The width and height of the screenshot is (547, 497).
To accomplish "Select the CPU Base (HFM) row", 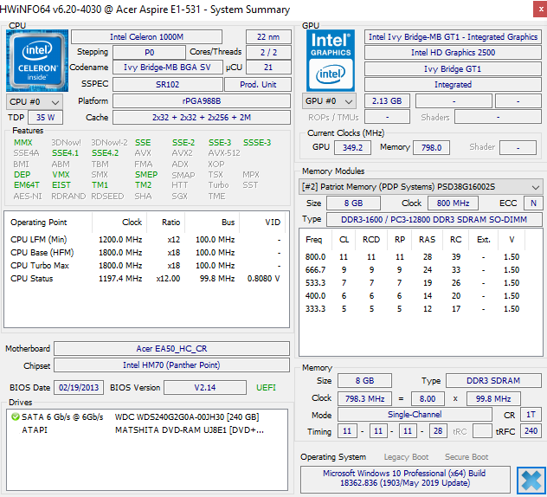I will 145,252.
